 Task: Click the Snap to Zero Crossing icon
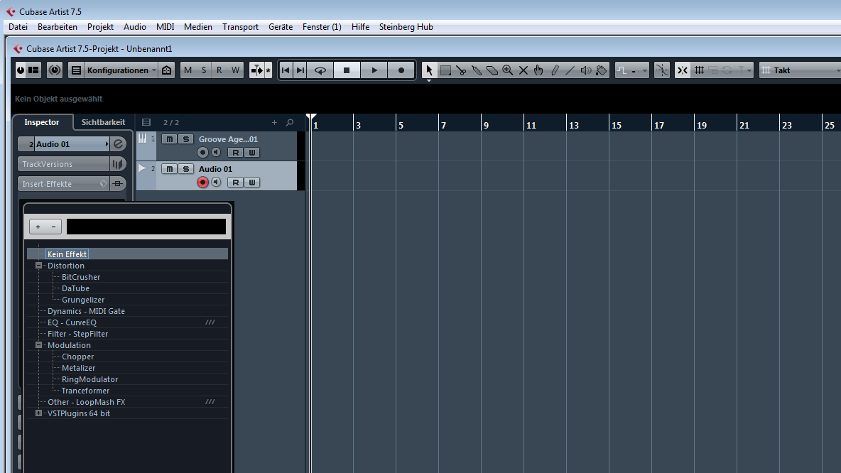pyautogui.click(x=662, y=70)
